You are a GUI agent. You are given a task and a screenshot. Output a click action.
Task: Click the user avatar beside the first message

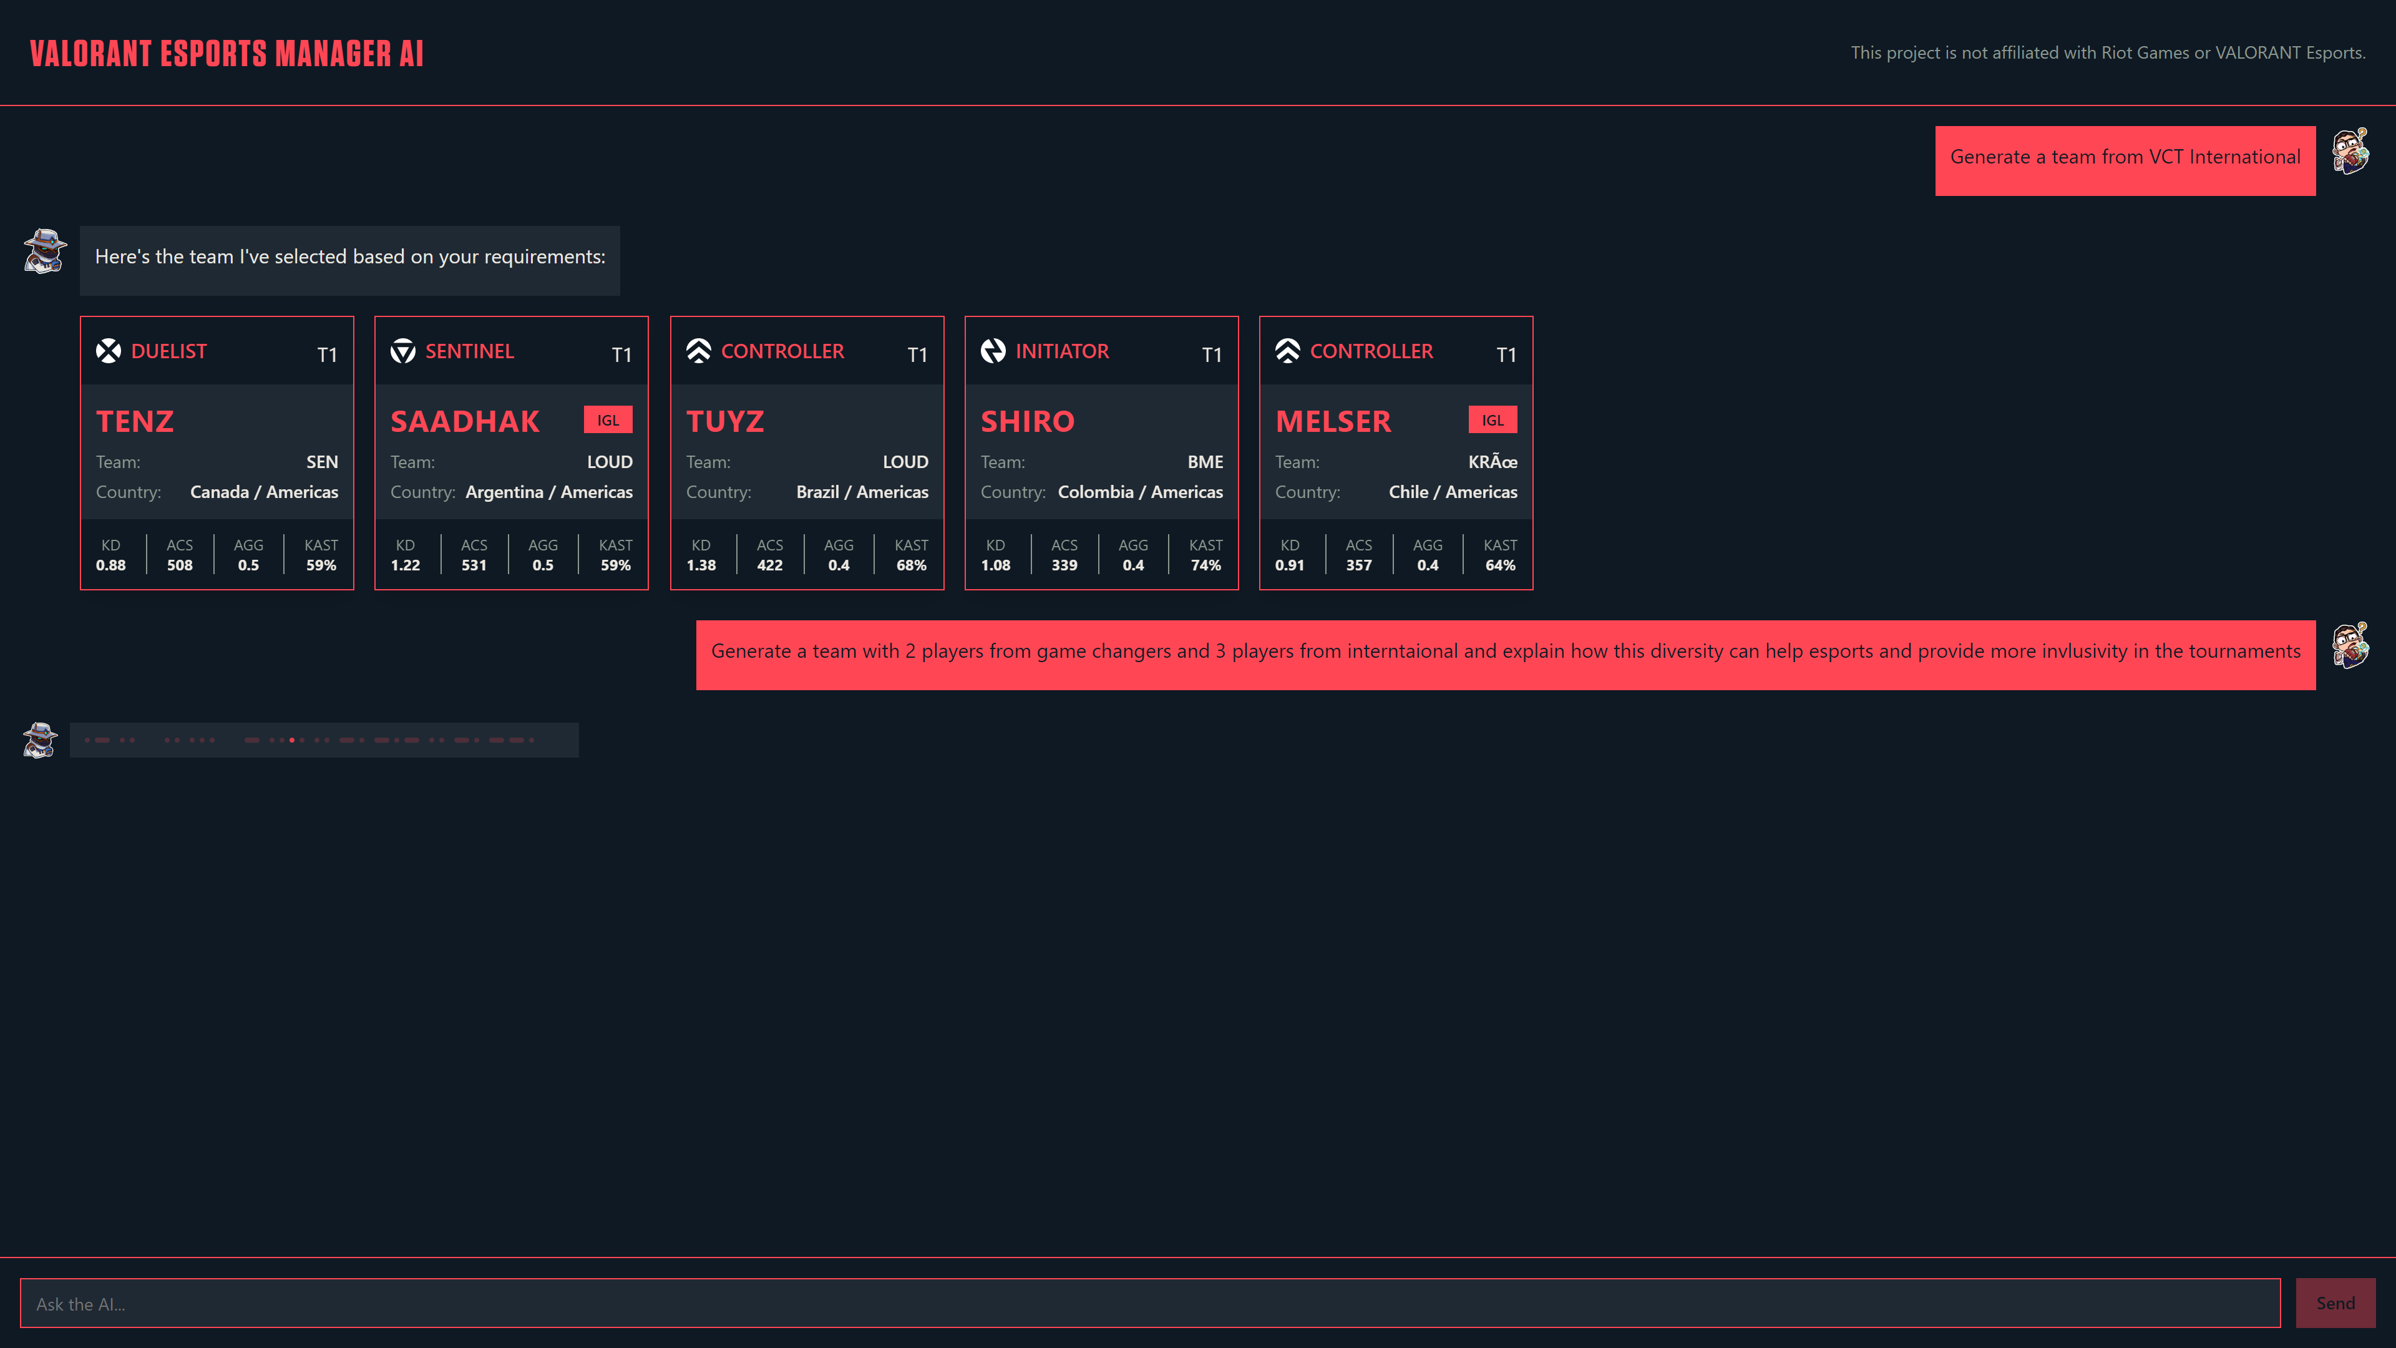pyautogui.click(x=2349, y=152)
